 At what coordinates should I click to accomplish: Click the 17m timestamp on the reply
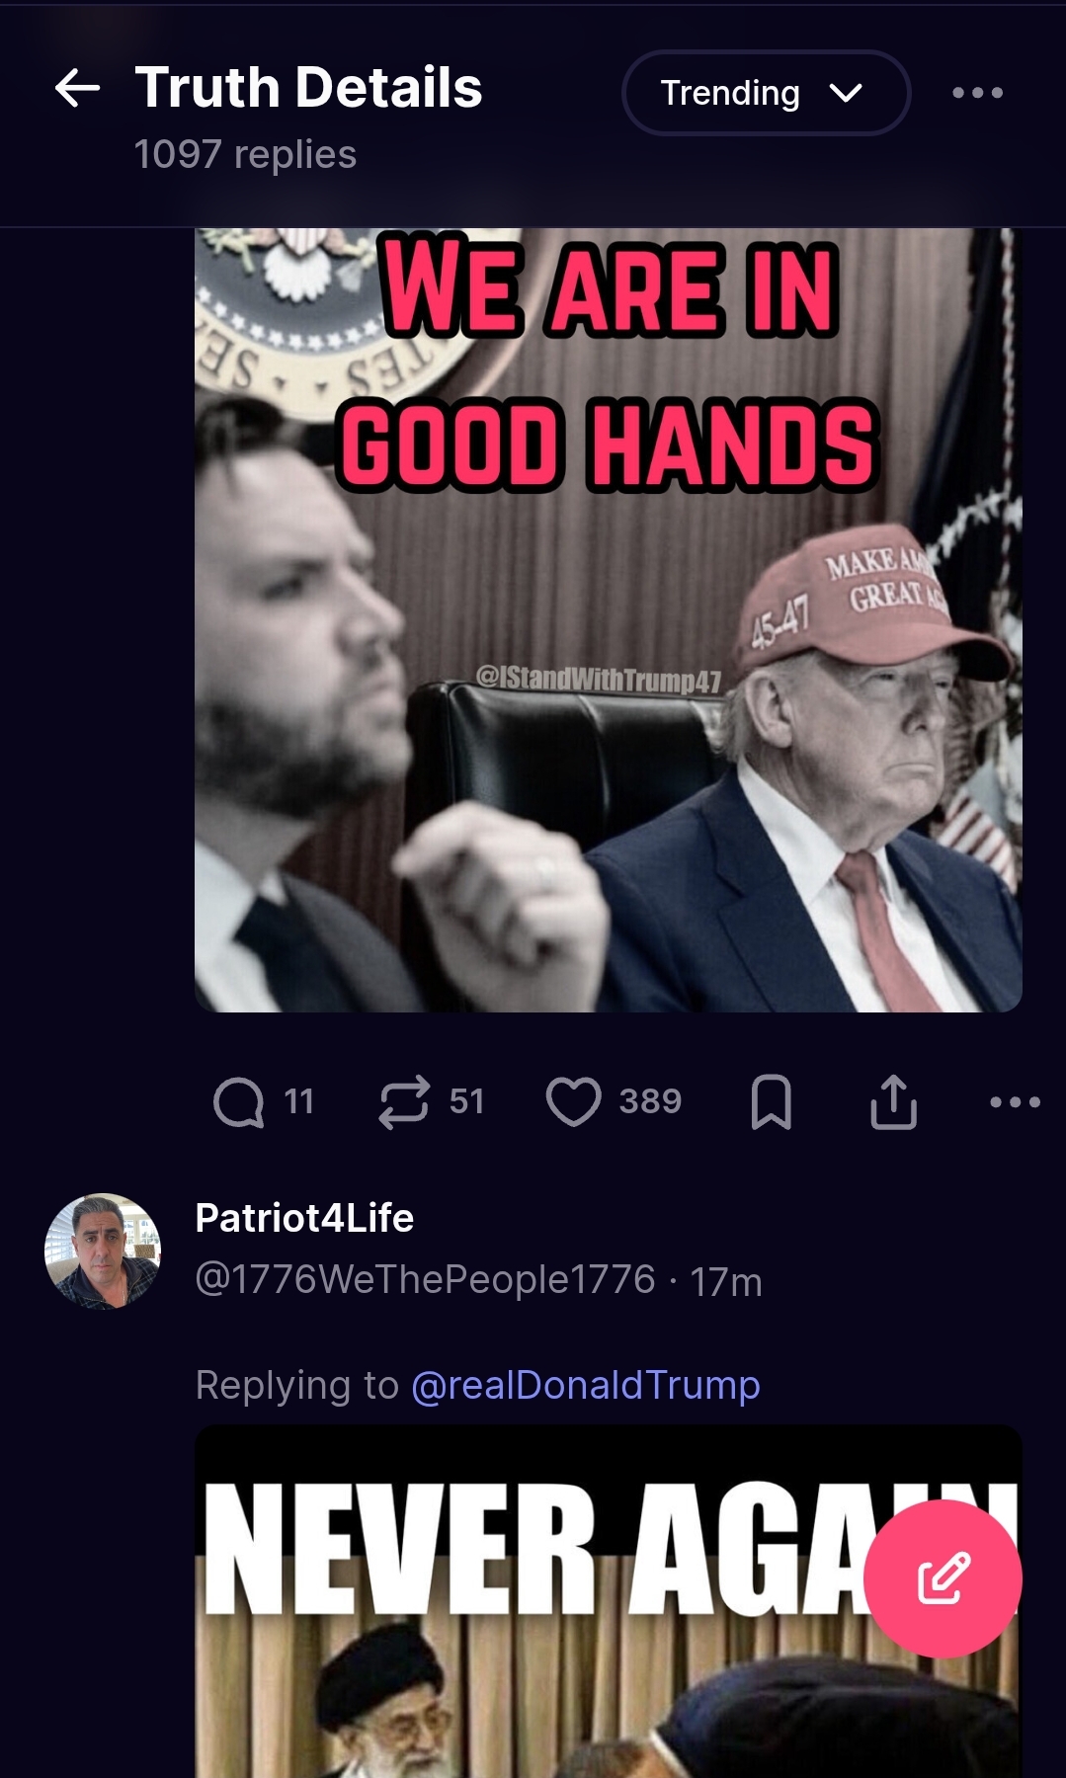(726, 1282)
